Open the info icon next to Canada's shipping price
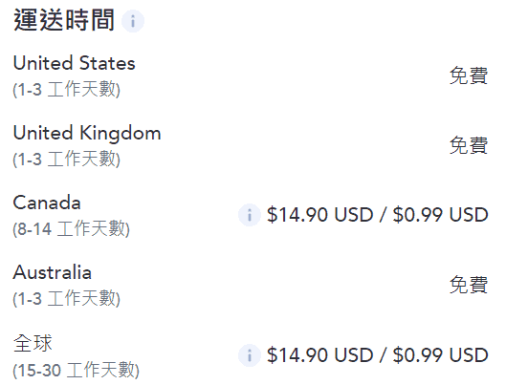506x385 pixels. coord(249,215)
